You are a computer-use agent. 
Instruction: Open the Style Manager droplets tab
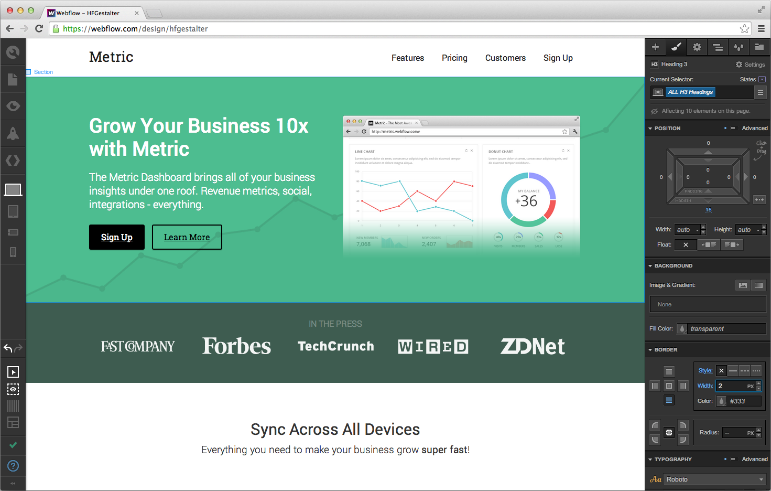click(739, 47)
